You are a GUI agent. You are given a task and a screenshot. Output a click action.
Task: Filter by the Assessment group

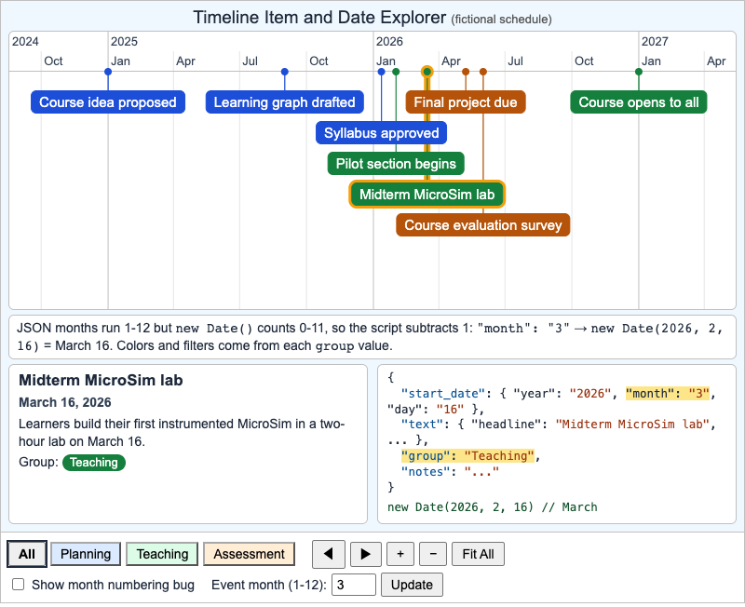click(x=249, y=554)
